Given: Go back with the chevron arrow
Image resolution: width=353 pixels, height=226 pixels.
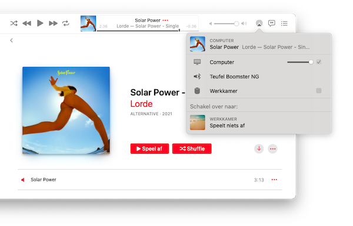Looking at the screenshot, I should point(12,41).
